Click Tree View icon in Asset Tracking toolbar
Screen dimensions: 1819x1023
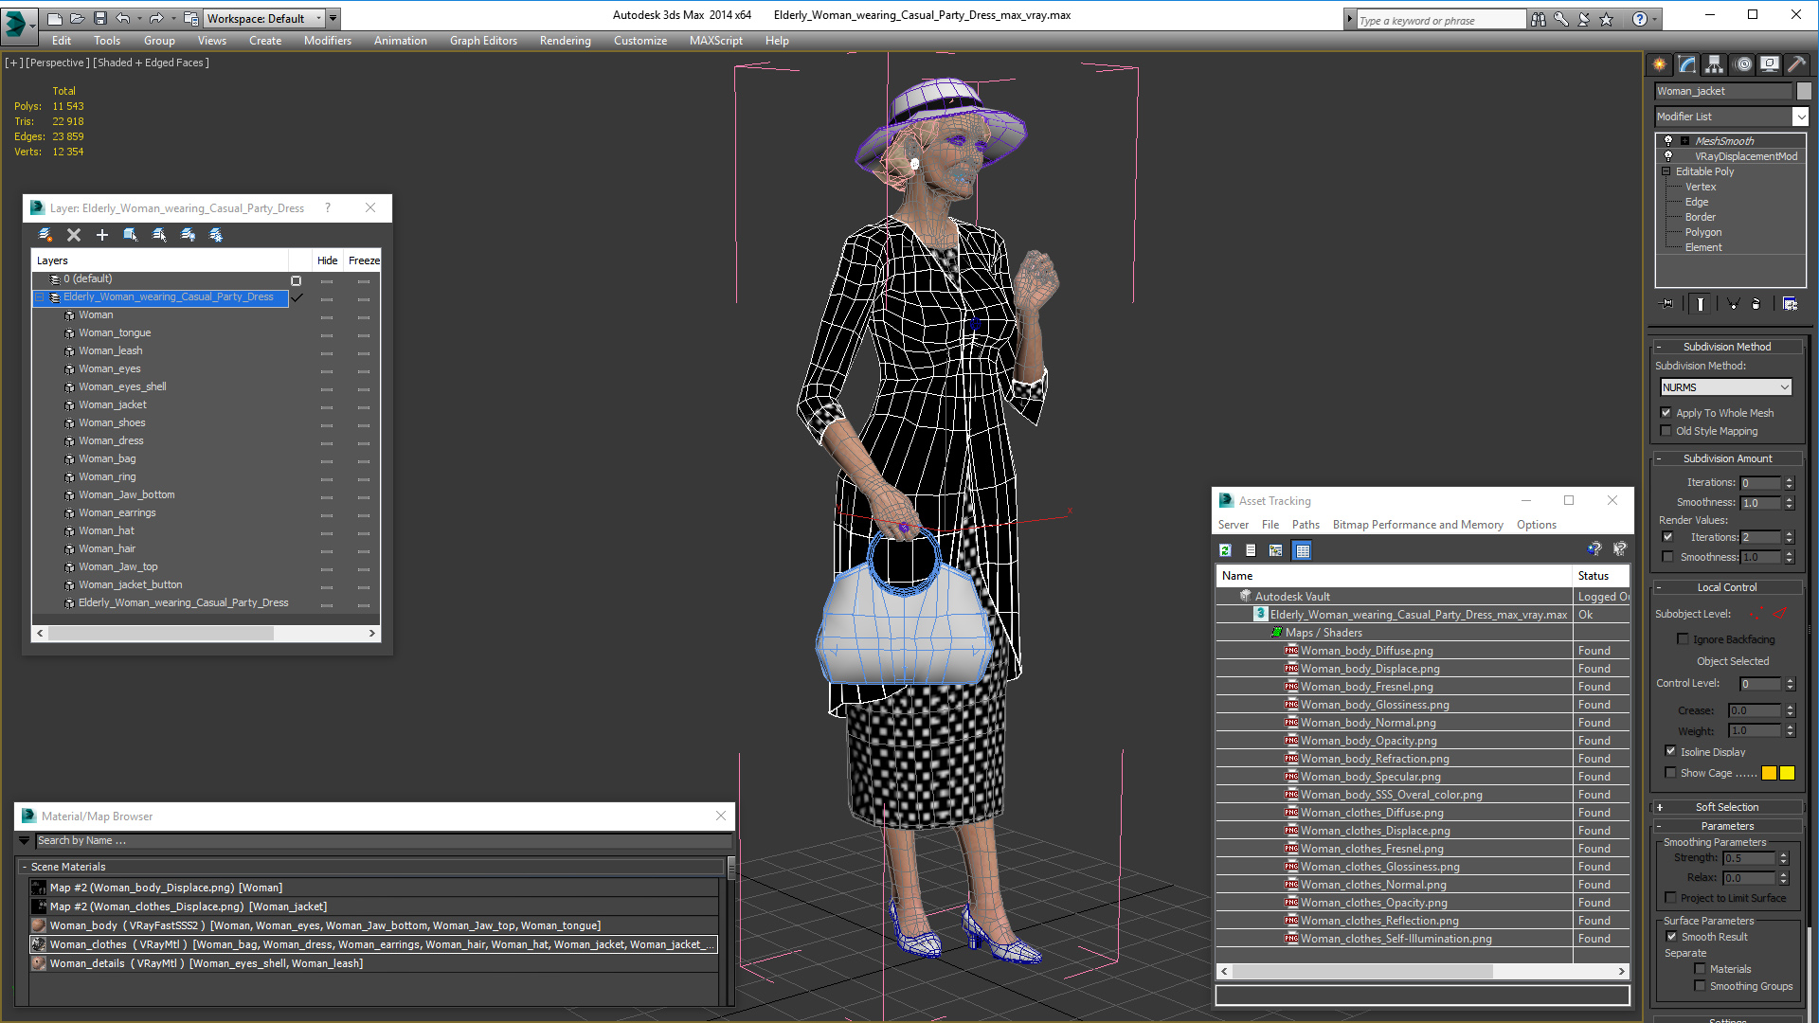1276,550
